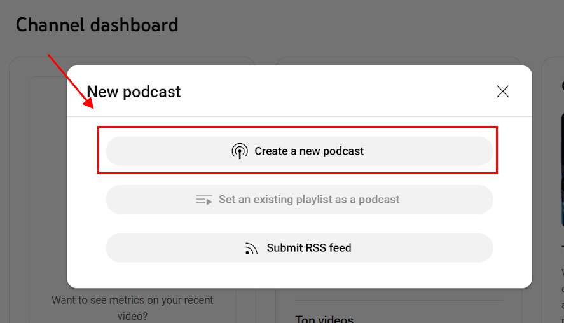This screenshot has height=323, width=564.
Task: Click the playlist play-queue icon
Action: (x=204, y=200)
